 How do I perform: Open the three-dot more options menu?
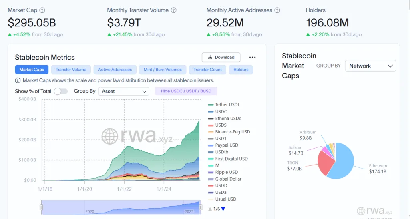pyautogui.click(x=252, y=58)
